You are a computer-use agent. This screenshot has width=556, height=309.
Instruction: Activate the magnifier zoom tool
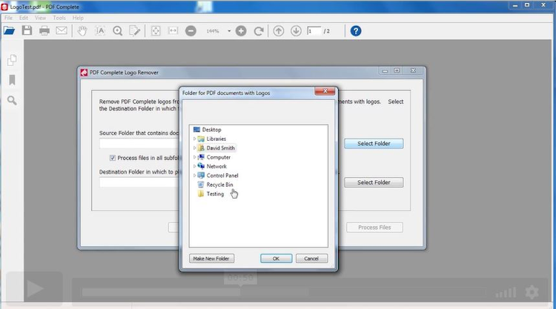click(118, 31)
